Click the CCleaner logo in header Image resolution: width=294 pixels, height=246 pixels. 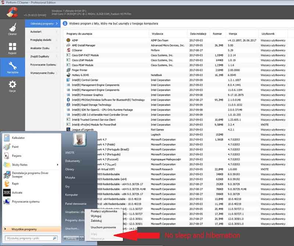[12, 12]
